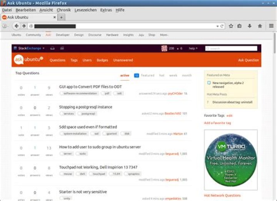Open Discussion about tag: uninstall post
The image size is (277, 201).
pos(232,102)
